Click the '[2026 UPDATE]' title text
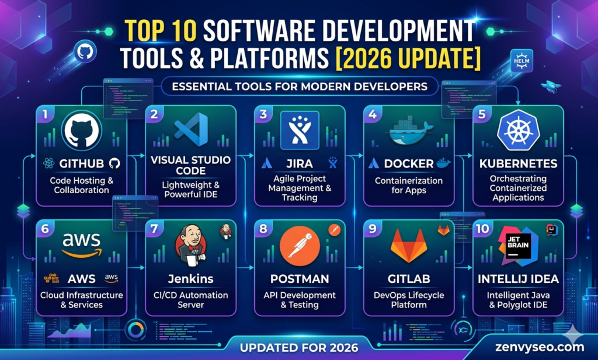 (408, 58)
